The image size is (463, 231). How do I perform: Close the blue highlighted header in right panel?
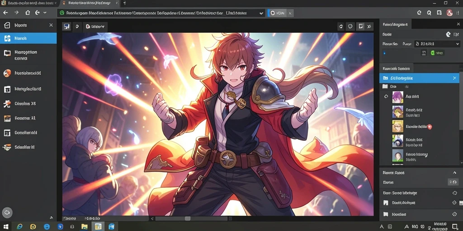[x=454, y=78]
